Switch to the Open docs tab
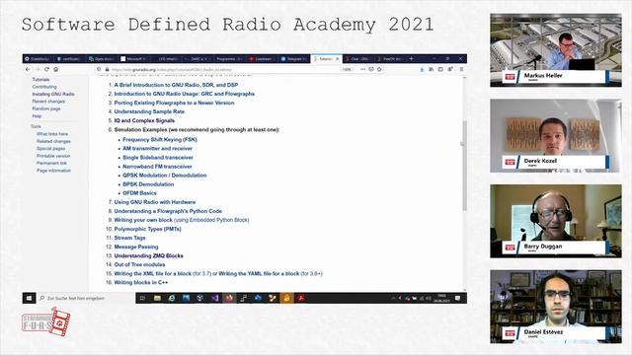 pyautogui.click(x=103, y=59)
